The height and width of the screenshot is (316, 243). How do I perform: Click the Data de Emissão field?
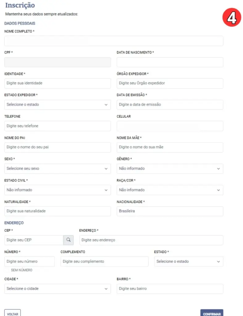[x=170, y=105]
